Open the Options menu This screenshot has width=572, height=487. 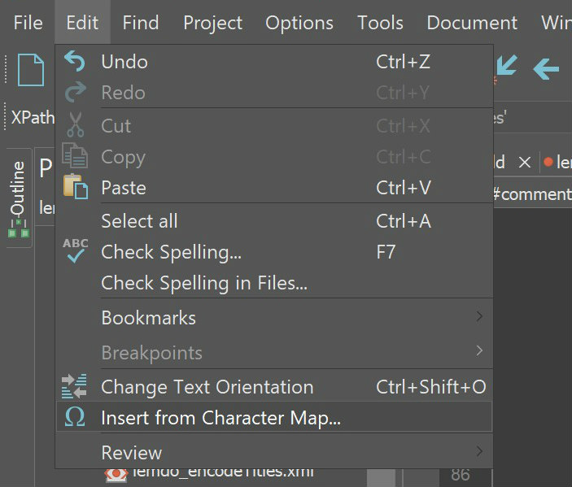(x=299, y=23)
